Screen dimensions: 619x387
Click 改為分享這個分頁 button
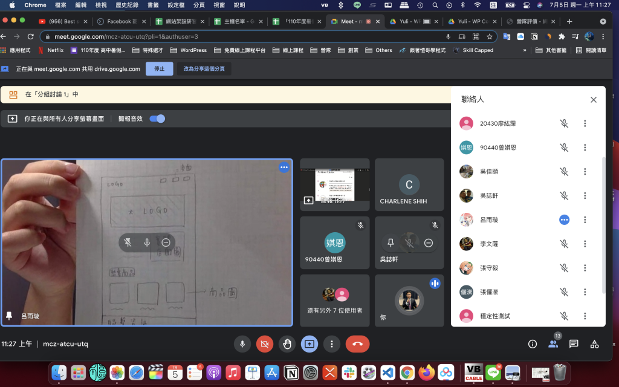(204, 69)
